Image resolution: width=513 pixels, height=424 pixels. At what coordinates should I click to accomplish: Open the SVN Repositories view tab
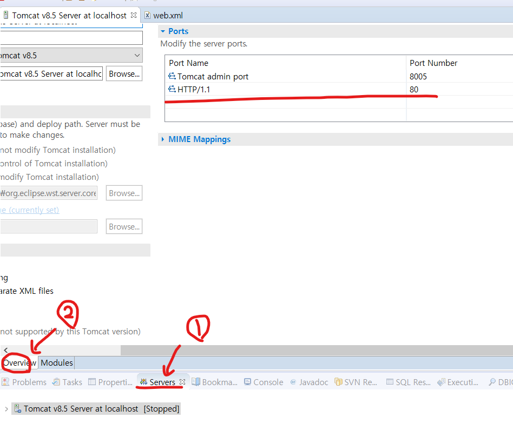click(x=356, y=382)
